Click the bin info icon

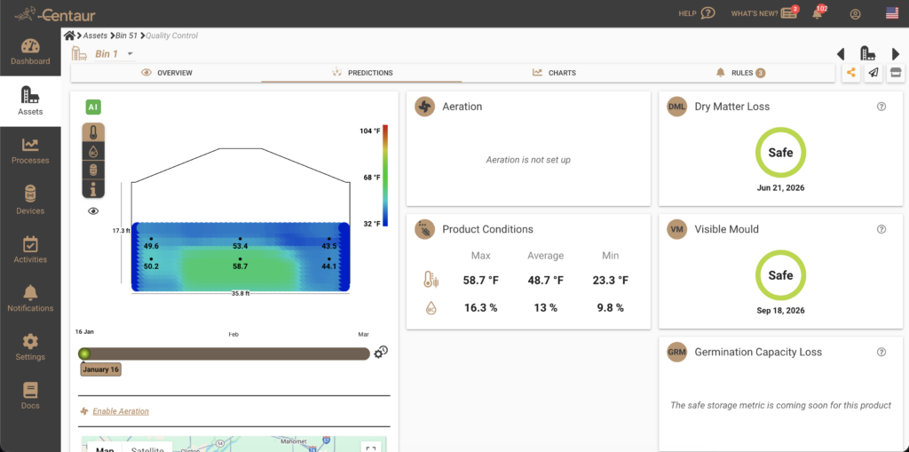click(93, 188)
